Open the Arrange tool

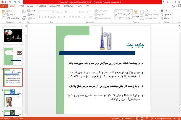click(x=136, y=14)
